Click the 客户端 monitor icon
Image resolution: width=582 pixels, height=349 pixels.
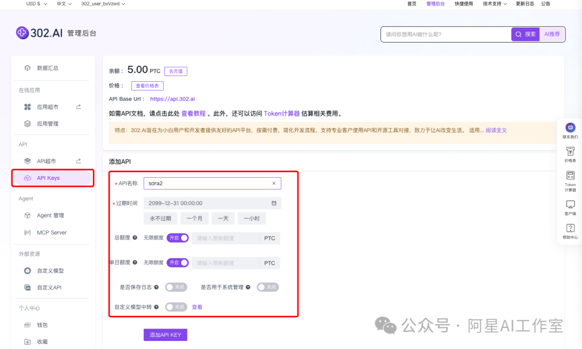pos(570,205)
